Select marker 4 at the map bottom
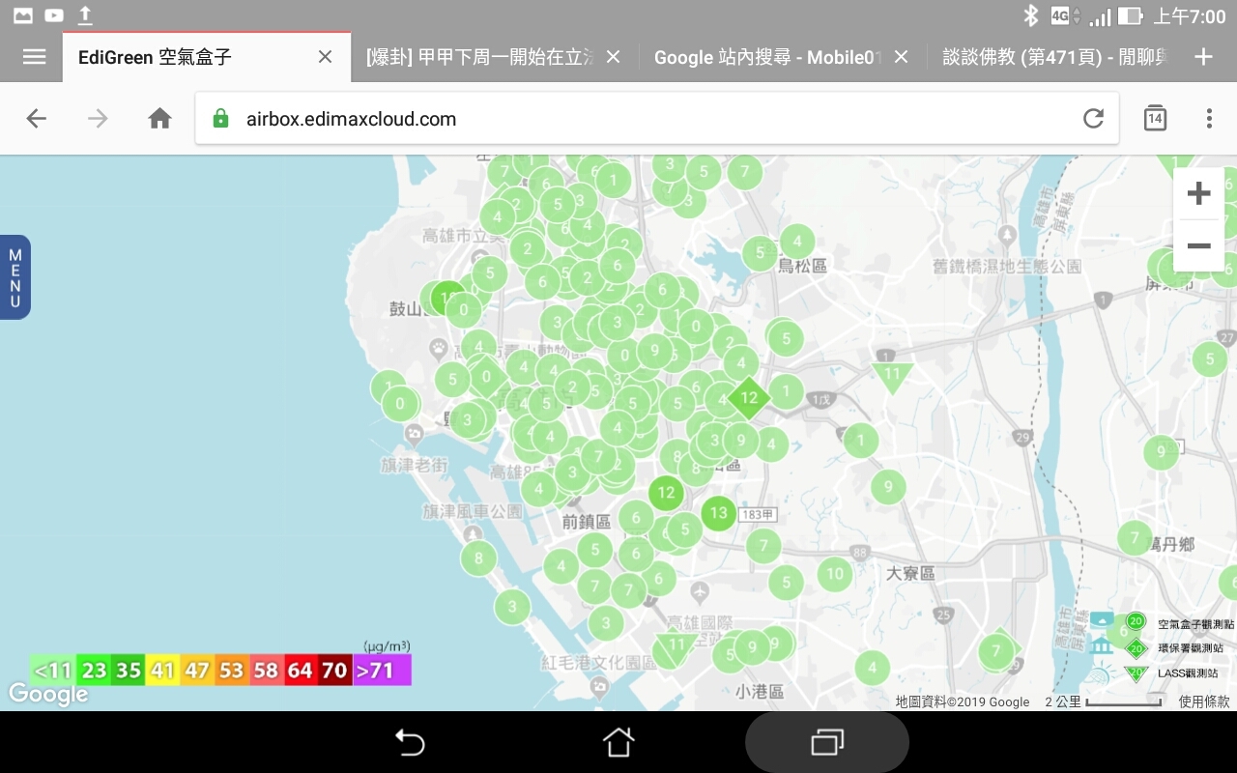 [x=872, y=667]
